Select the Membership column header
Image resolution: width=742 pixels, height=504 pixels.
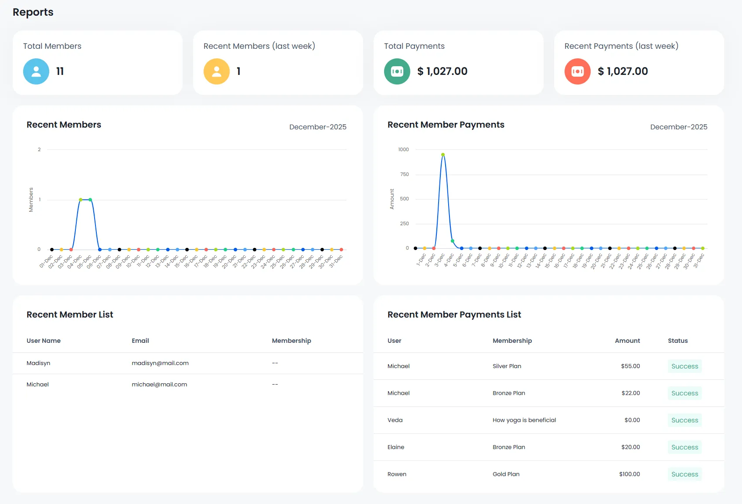pyautogui.click(x=291, y=341)
